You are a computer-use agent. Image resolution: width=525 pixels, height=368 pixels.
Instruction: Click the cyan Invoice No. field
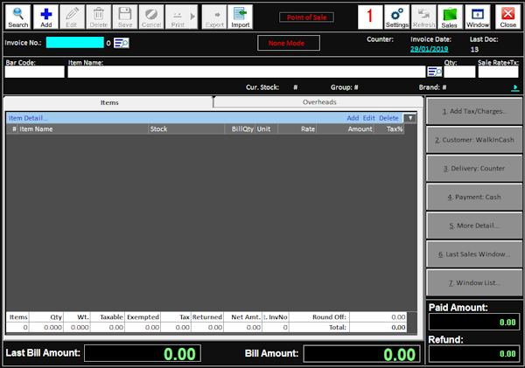74,43
